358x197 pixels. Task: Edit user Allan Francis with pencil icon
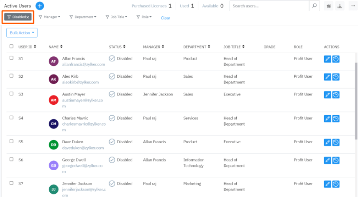(327, 59)
